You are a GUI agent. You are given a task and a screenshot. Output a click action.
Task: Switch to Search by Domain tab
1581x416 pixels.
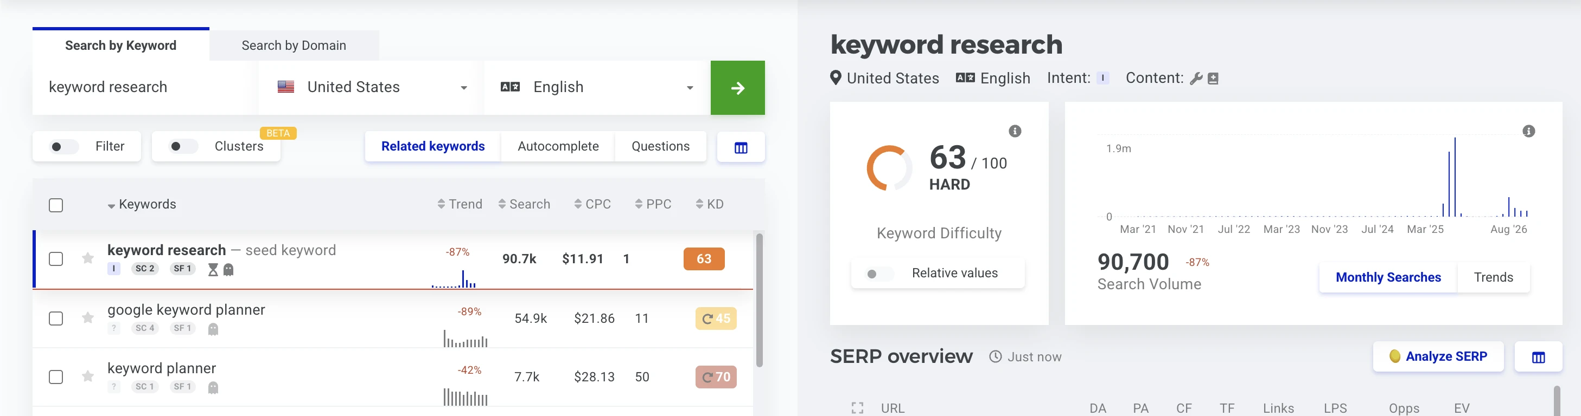(x=294, y=45)
